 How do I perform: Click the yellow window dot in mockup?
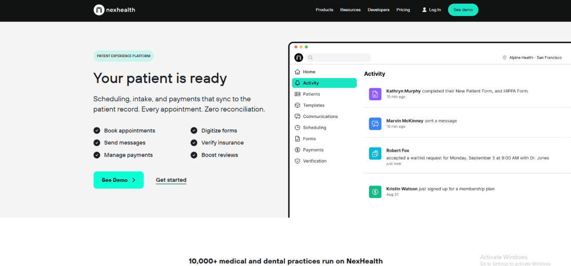tap(301, 47)
